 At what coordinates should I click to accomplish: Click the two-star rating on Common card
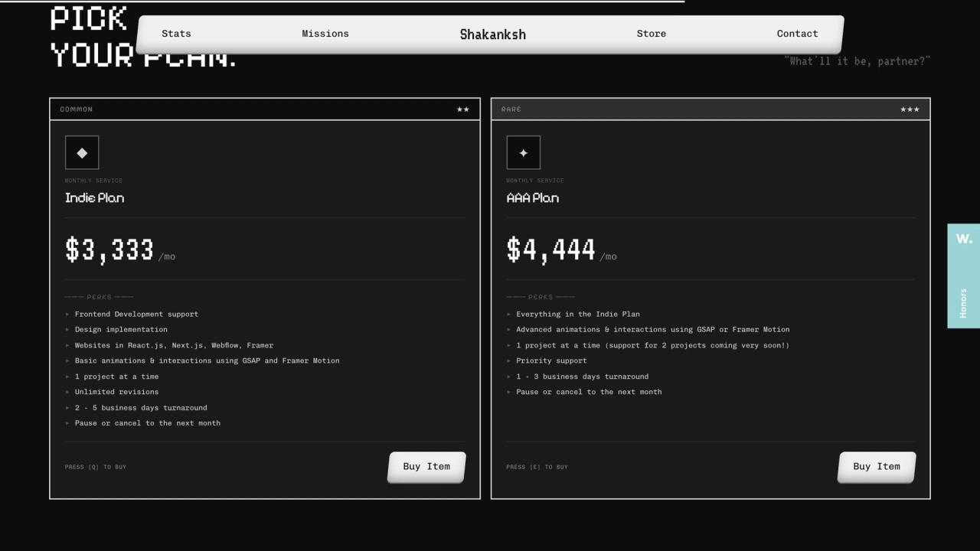[463, 109]
